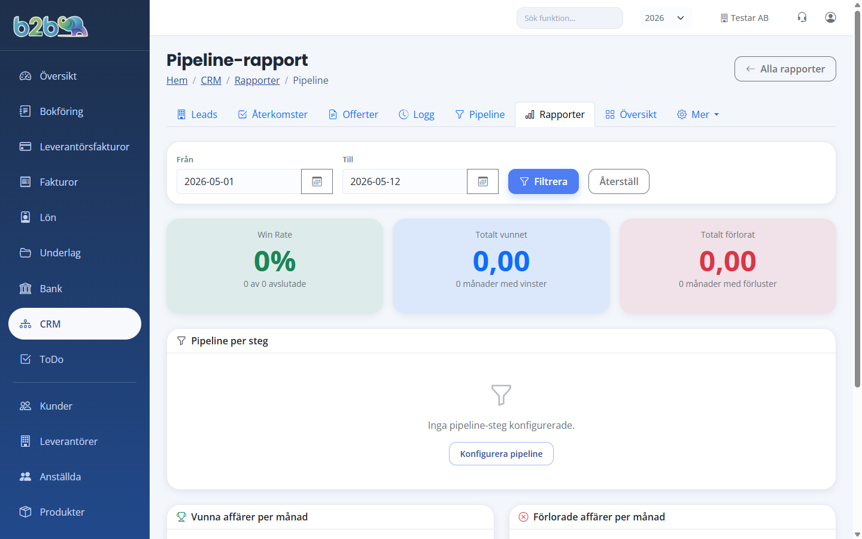The width and height of the screenshot is (862, 539).
Task: Open Leverantörsfakturor section
Action: tap(75, 147)
